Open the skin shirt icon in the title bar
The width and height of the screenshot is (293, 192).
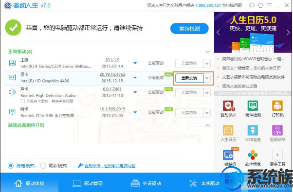pos(260,5)
